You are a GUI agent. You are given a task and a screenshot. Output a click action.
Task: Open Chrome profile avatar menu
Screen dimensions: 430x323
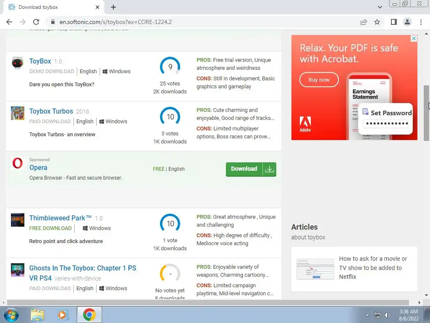(407, 22)
